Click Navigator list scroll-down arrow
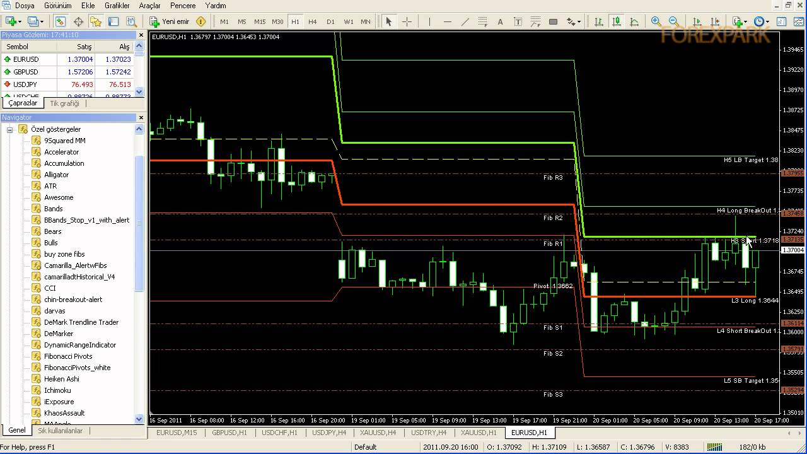Image resolution: width=807 pixels, height=454 pixels. pyautogui.click(x=139, y=419)
